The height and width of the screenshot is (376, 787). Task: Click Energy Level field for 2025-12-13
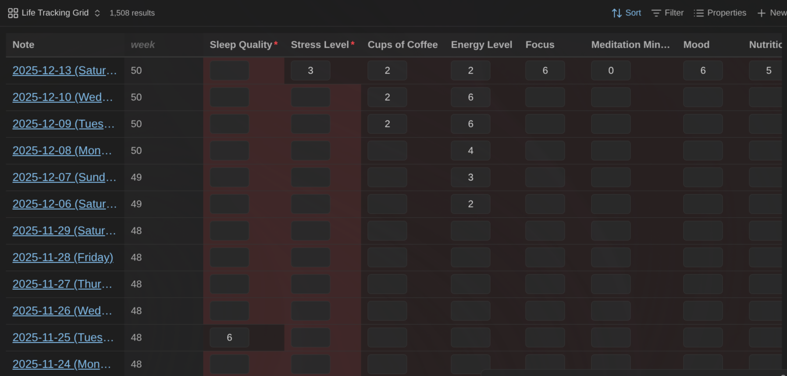pyautogui.click(x=470, y=70)
